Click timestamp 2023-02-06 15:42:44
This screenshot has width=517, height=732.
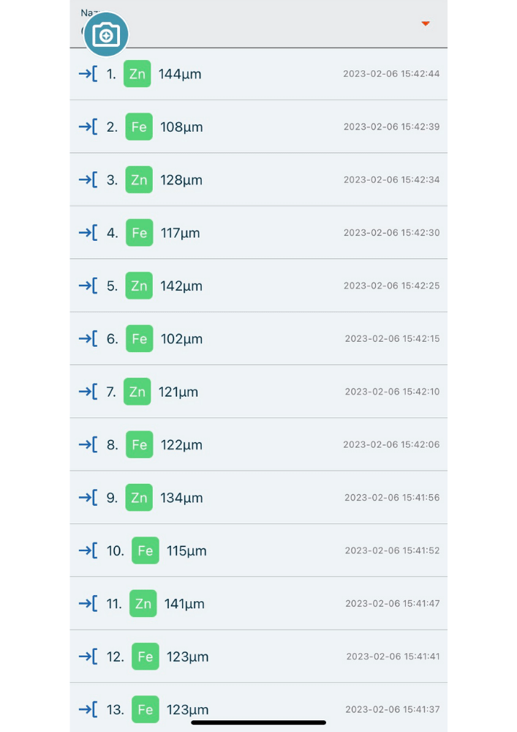click(x=391, y=74)
